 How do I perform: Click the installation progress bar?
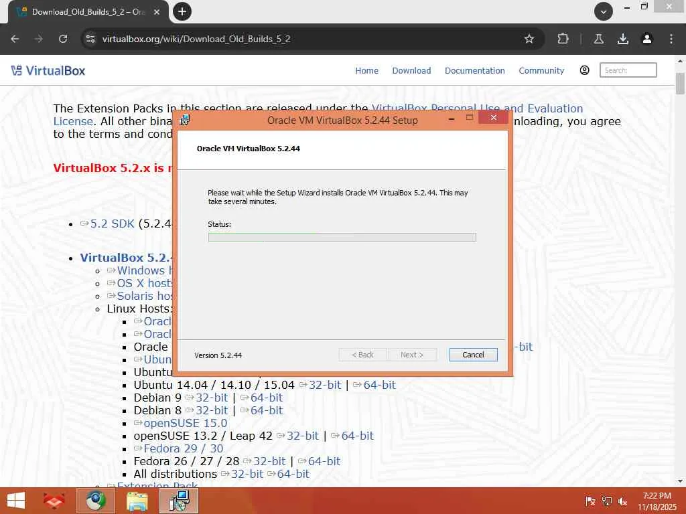[342, 237]
